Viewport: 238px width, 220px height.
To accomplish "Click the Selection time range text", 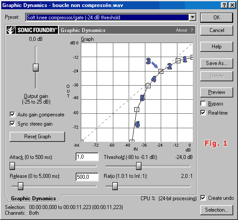I will pos(76,207).
